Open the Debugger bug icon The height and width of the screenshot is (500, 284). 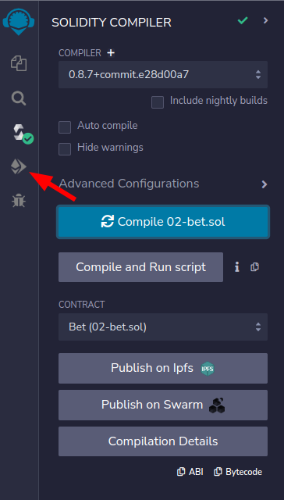tap(19, 202)
